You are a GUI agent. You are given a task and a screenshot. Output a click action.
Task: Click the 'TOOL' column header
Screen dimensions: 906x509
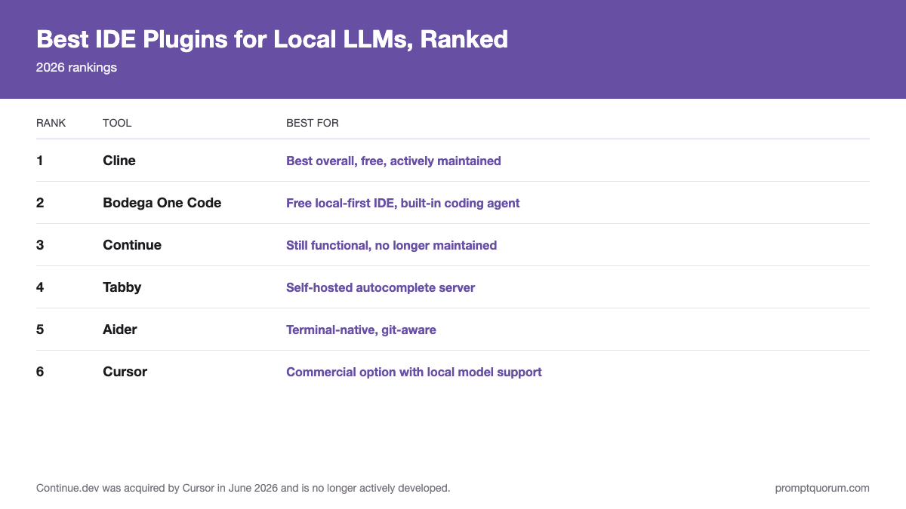click(x=117, y=123)
